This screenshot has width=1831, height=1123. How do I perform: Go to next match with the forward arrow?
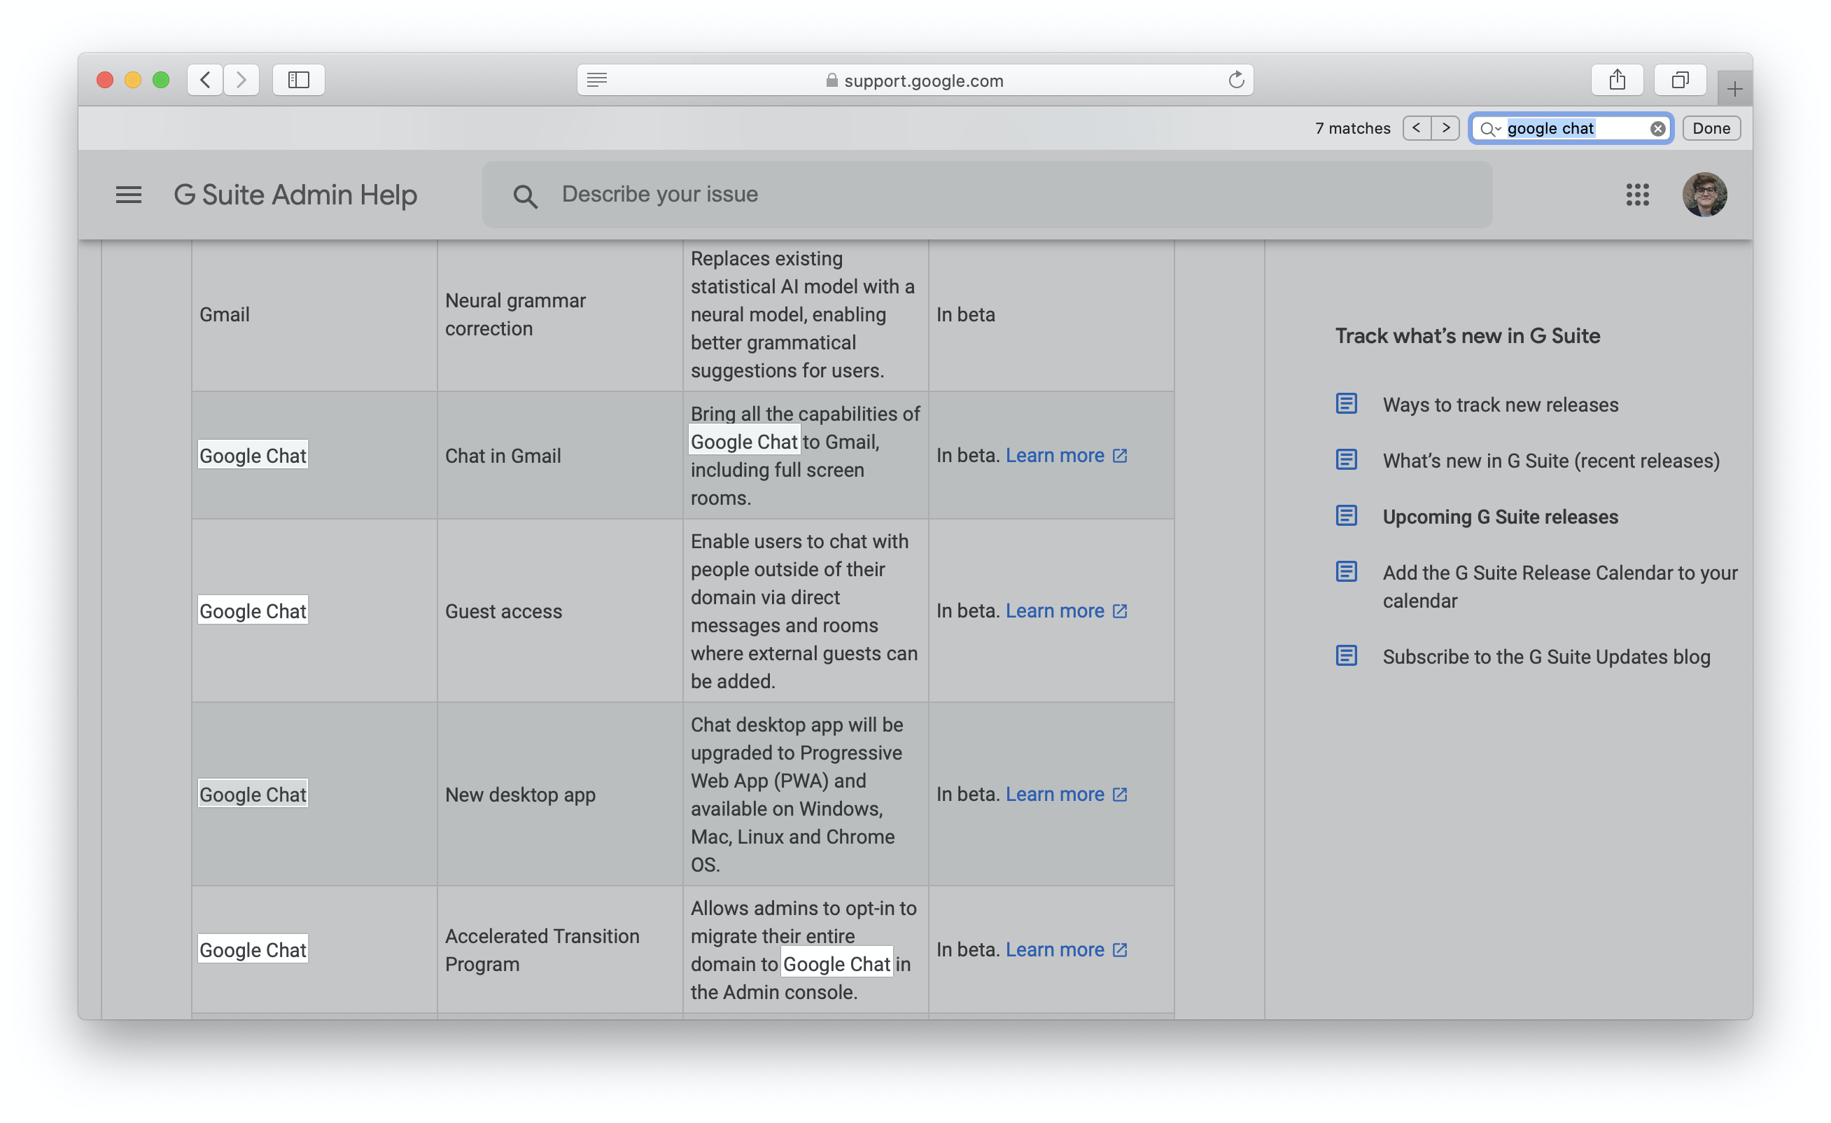[1445, 128]
